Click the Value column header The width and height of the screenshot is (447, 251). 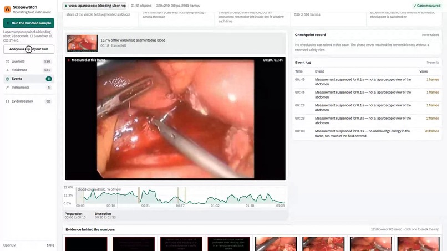424,71
